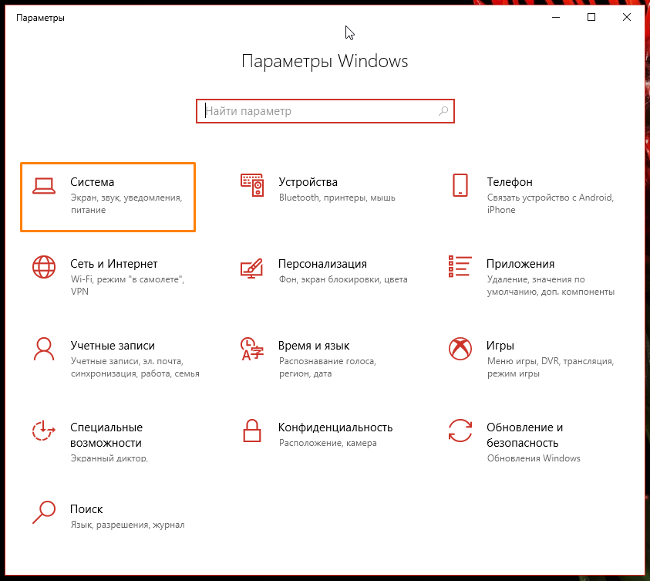Open Персонализация heading
Screen dimensions: 650x581
pos(322,264)
